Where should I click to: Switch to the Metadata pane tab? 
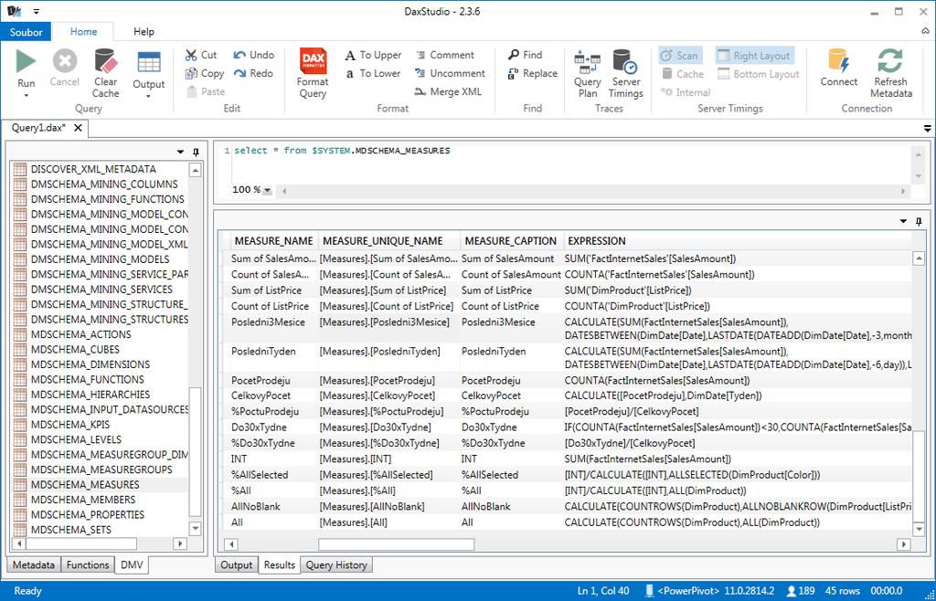(x=34, y=564)
